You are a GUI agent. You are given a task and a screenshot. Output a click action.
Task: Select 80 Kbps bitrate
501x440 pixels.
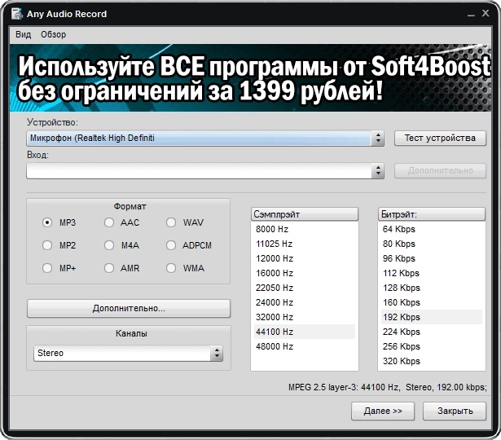(x=432, y=244)
